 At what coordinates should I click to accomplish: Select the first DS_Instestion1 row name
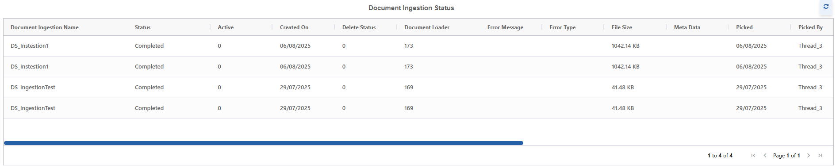tap(30, 46)
